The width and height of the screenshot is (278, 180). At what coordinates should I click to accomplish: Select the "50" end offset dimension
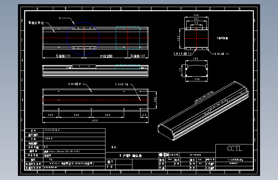pos(144,115)
